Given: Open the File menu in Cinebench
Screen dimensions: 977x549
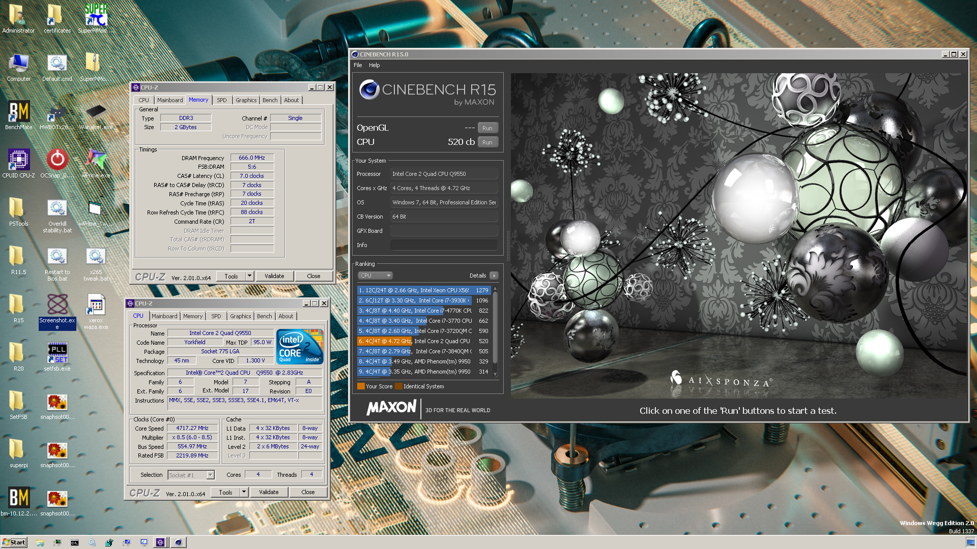Looking at the screenshot, I should click(358, 65).
